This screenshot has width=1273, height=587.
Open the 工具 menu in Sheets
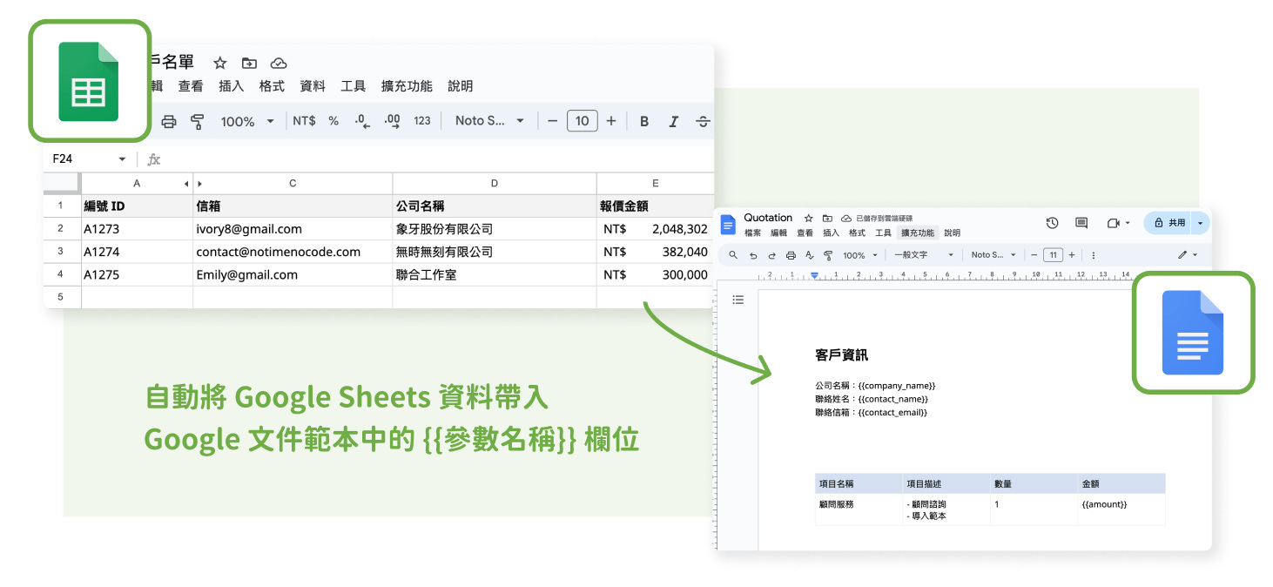[x=353, y=86]
